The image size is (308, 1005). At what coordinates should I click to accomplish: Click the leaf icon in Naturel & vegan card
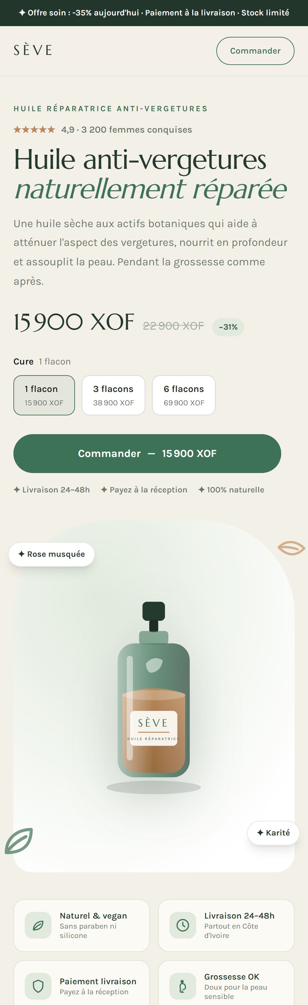(38, 925)
